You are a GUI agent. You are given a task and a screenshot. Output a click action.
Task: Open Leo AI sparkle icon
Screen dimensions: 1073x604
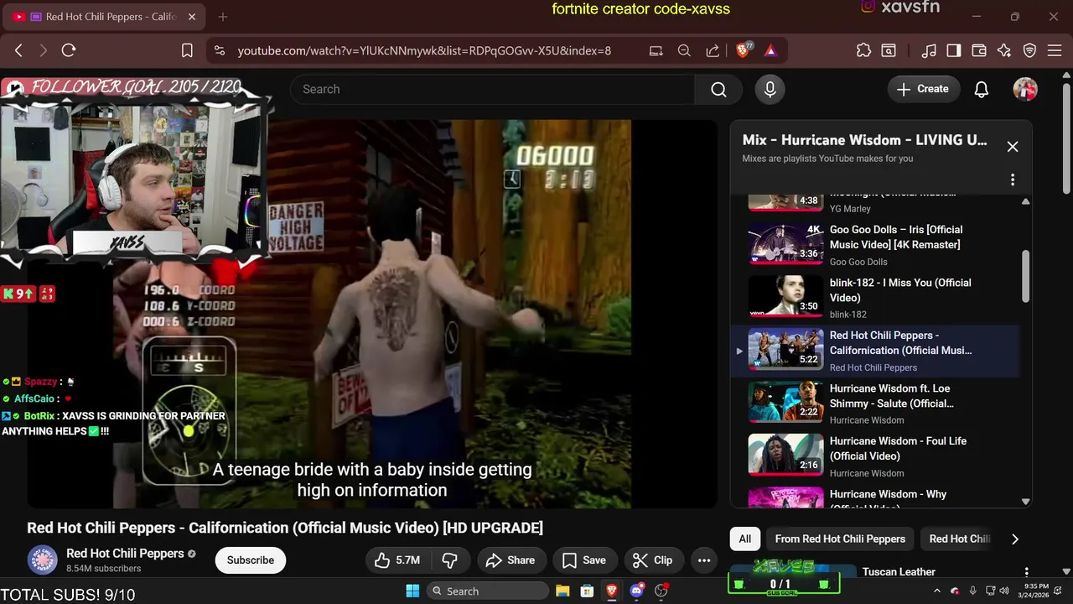tap(1004, 50)
